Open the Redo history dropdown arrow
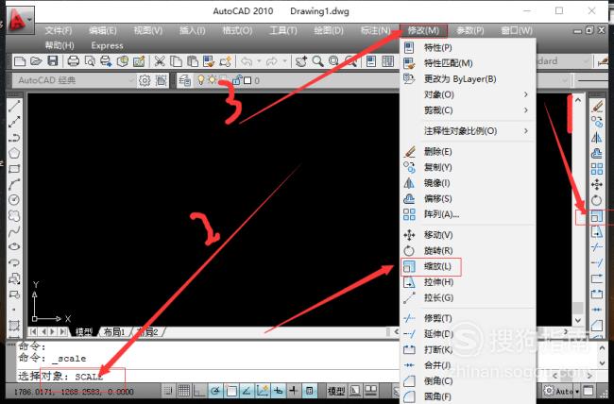The image size is (614, 404). [x=284, y=61]
